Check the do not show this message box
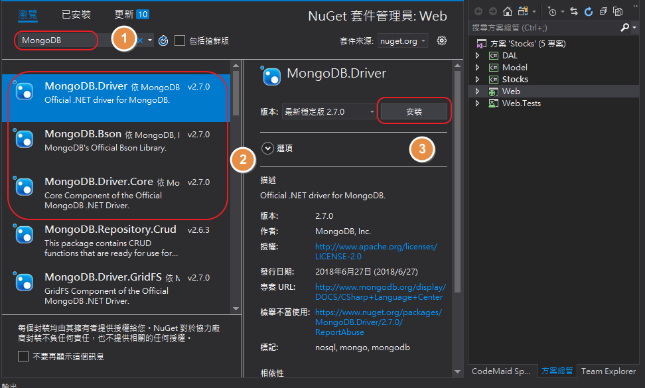 click(x=23, y=356)
